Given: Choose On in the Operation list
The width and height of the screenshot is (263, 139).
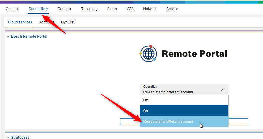Looking at the screenshot, I should coord(184,111).
